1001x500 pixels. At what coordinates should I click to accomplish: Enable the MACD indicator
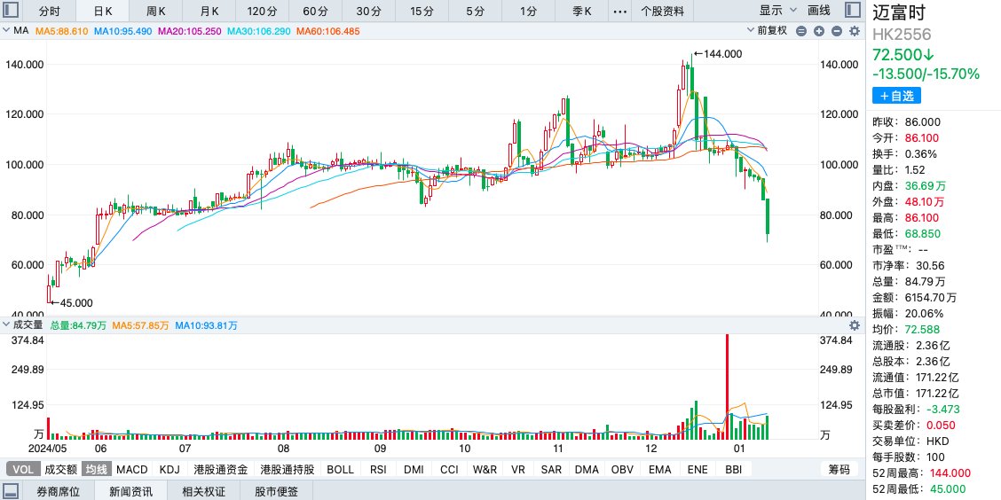131,469
